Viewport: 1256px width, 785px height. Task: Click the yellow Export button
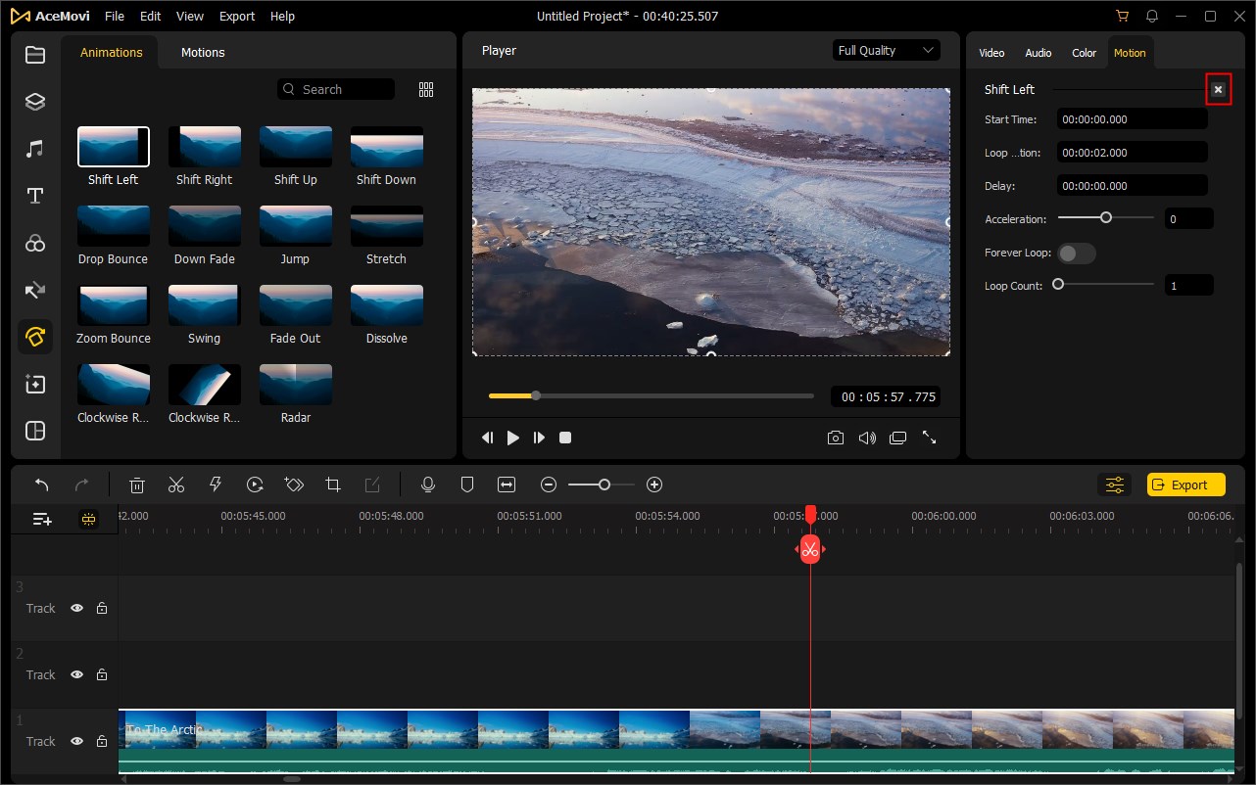click(x=1186, y=485)
